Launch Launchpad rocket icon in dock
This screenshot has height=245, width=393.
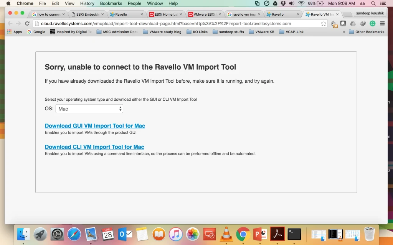coord(40,234)
